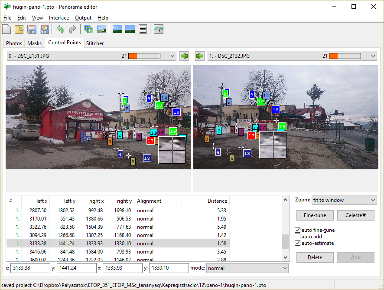The image size is (384, 290).
Task: Go to previous image pair with left arrow
Action: [x=184, y=56]
